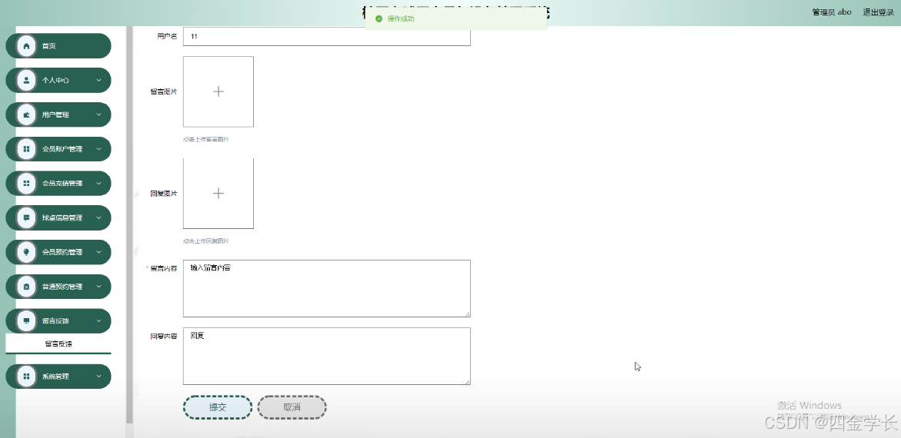The height and width of the screenshot is (438, 901).
Task: Click the grid icon beside 会员账户管理
Action: click(x=26, y=149)
